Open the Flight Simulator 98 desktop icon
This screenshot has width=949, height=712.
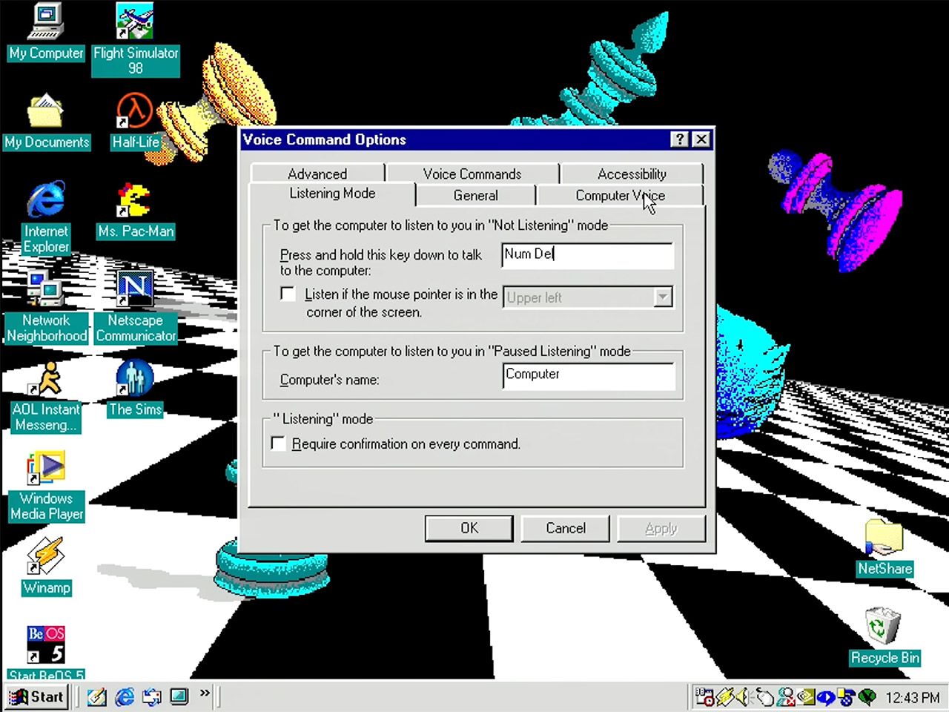tap(135, 22)
